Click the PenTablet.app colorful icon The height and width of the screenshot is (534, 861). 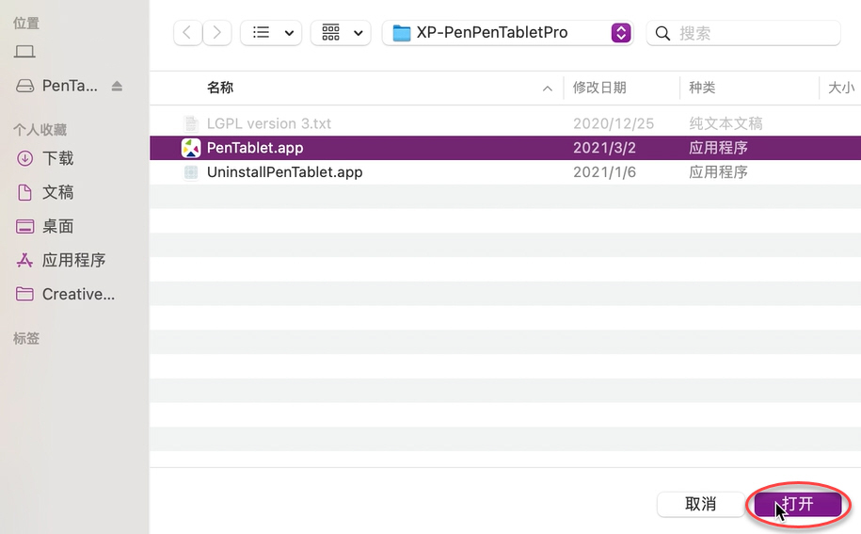pos(191,148)
